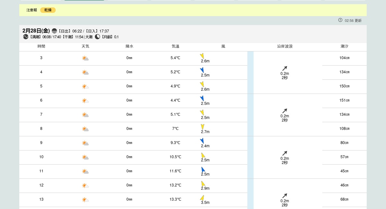Click the 乾燥 advisory badge
Viewport: 386px width, 209px height.
tap(48, 10)
